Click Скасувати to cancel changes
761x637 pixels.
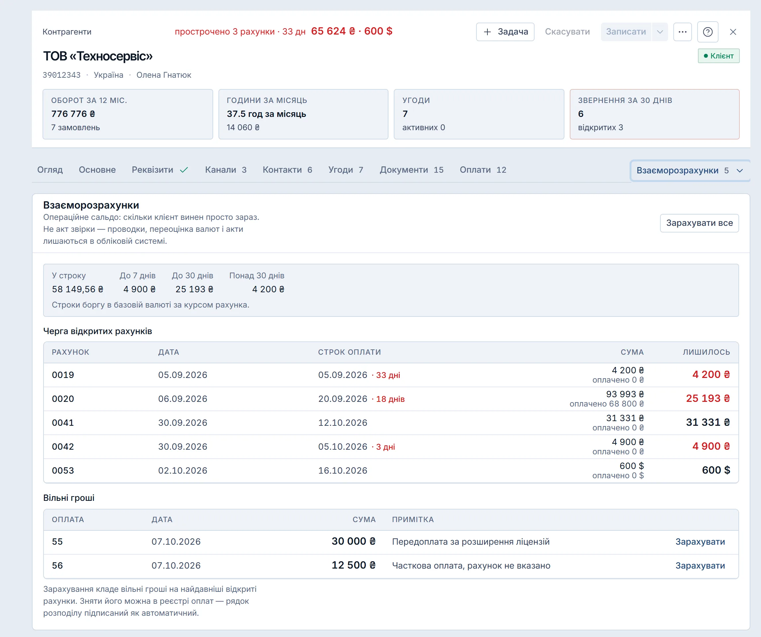pos(567,32)
